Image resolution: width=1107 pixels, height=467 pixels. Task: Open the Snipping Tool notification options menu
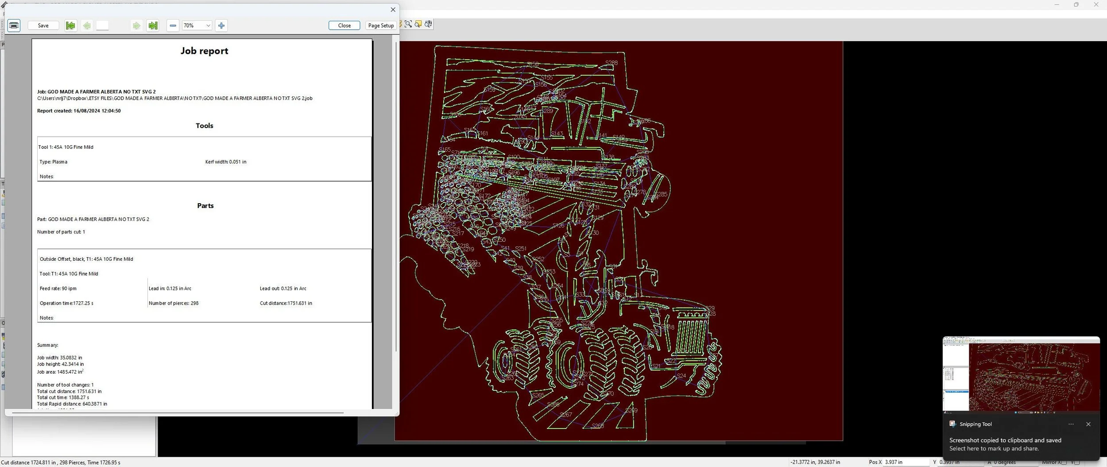[x=1071, y=424]
